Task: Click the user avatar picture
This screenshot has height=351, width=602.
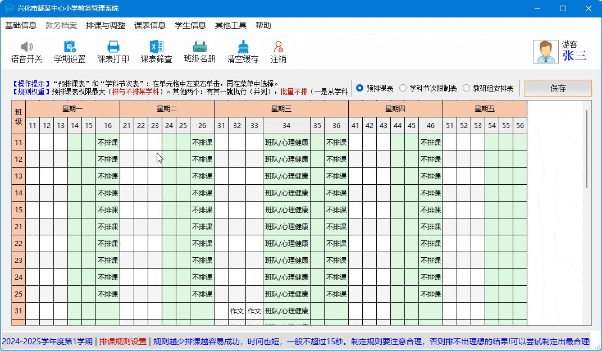Action: click(x=545, y=52)
